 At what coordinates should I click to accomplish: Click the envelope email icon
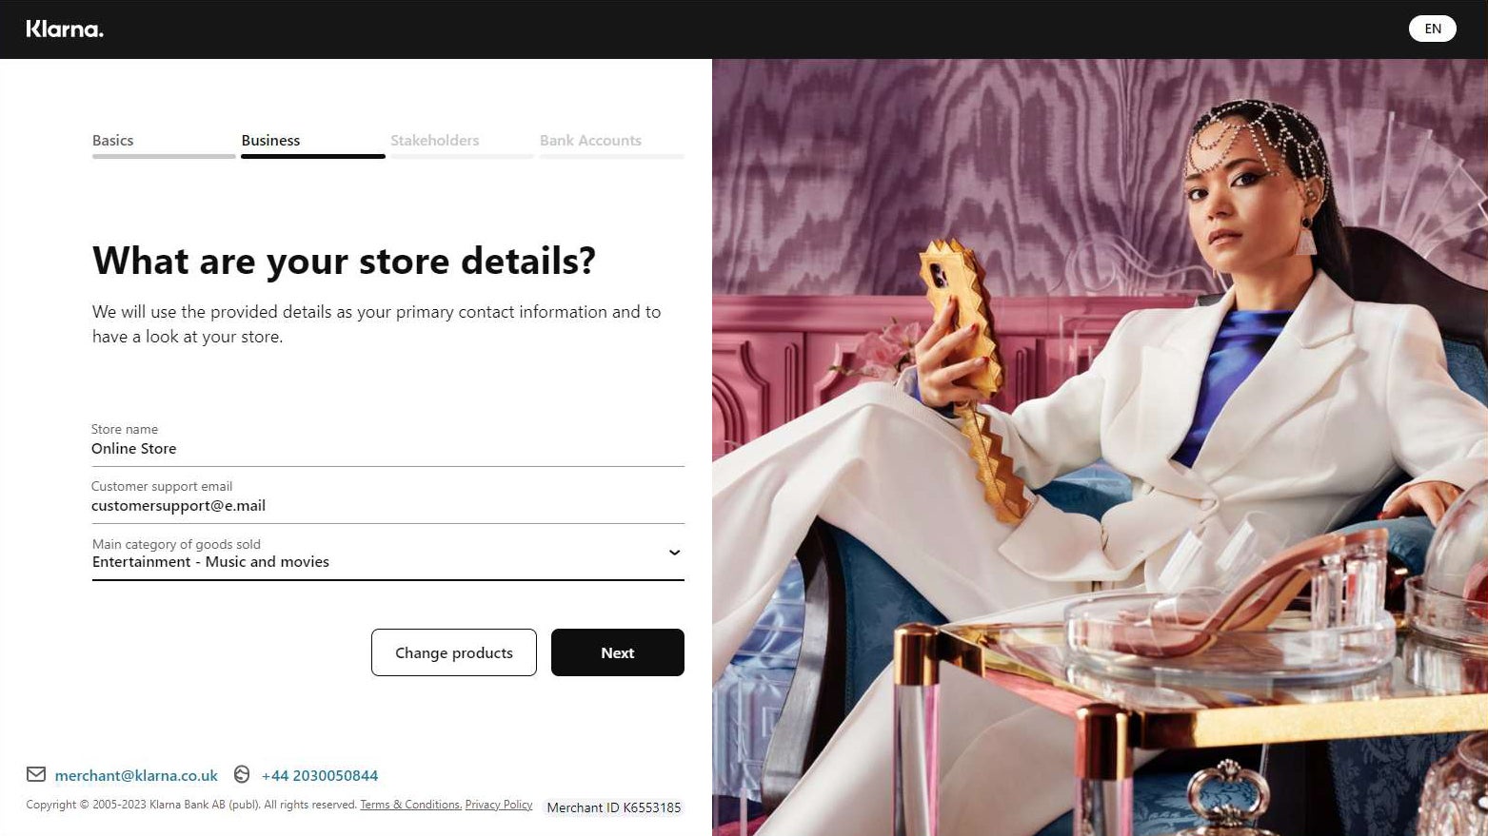(x=36, y=774)
